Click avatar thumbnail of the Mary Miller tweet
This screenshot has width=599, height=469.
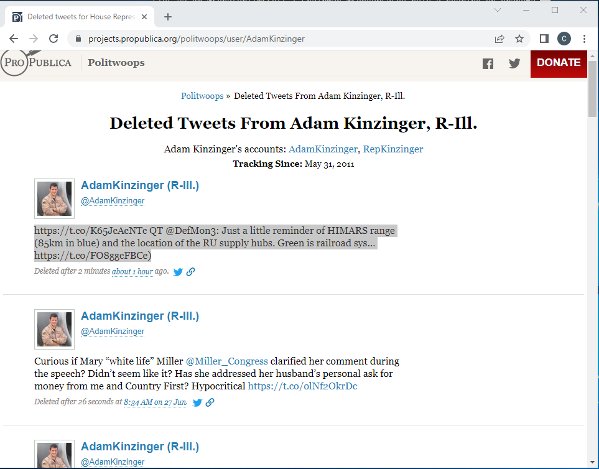point(54,329)
